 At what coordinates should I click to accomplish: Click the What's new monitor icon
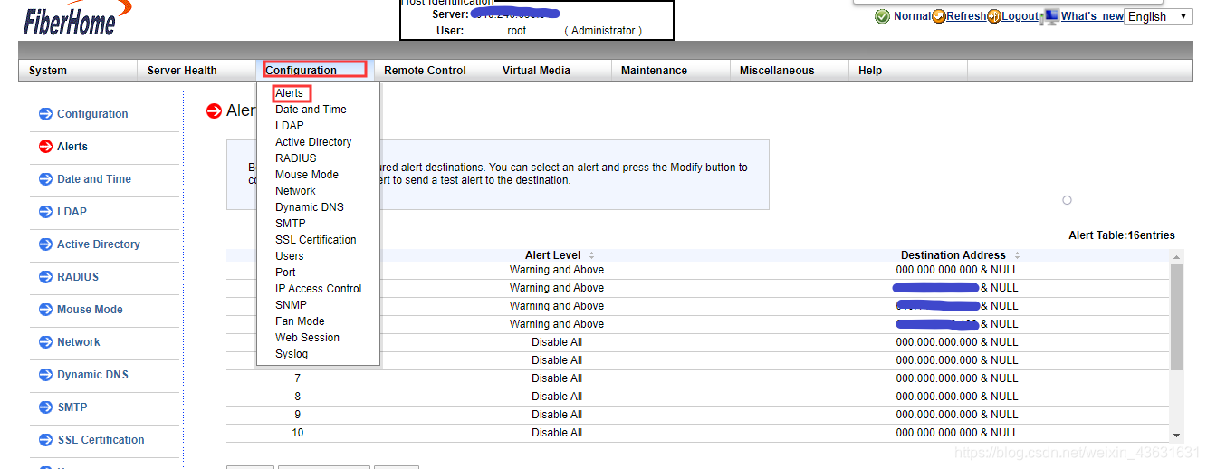tap(1050, 16)
